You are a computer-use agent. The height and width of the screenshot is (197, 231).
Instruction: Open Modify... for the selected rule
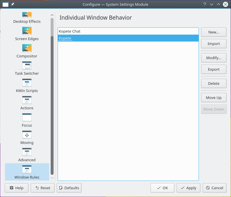point(214,58)
